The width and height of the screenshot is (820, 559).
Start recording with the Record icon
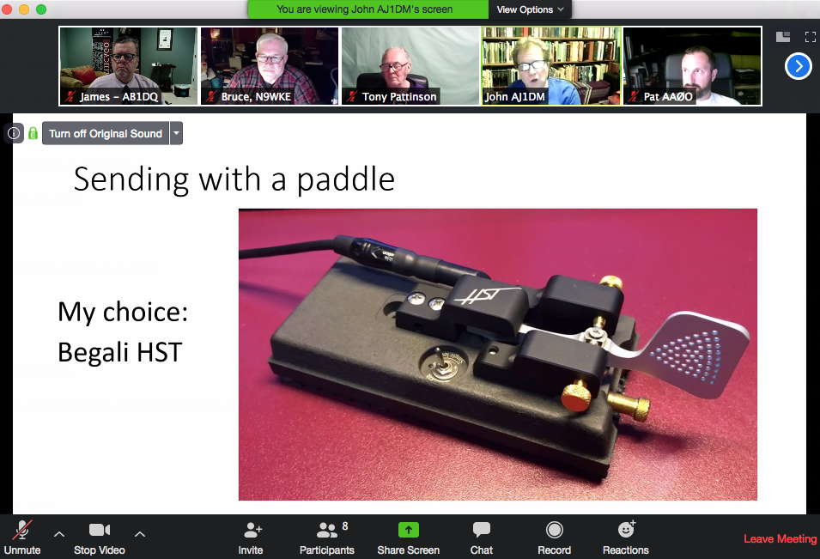tap(555, 531)
